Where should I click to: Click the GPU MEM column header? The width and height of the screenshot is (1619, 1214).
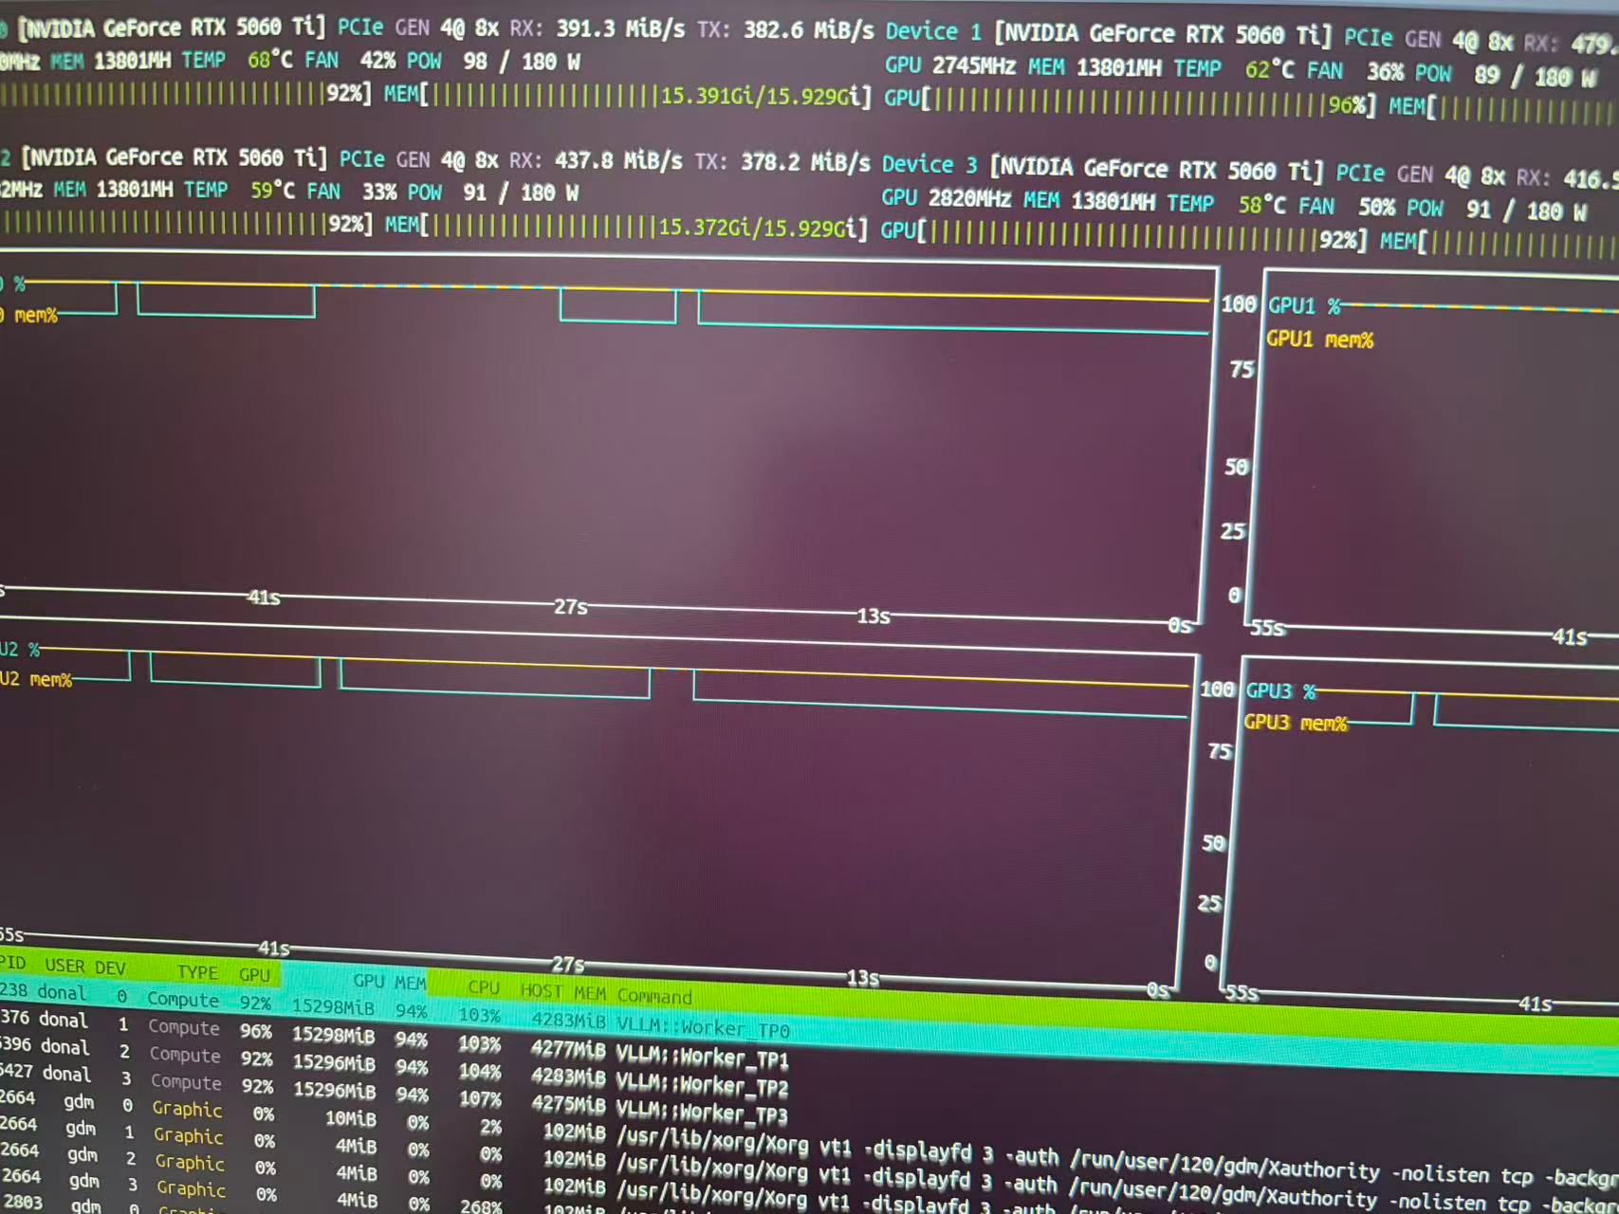(389, 982)
